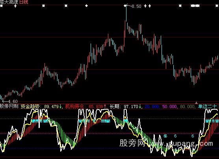
Task: Click the small gray triangle marker above indicator labels
Action: coord(197,103)
